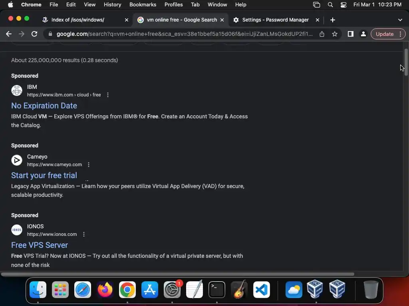Open the three-dot menu for Cameyo result

click(x=89, y=165)
